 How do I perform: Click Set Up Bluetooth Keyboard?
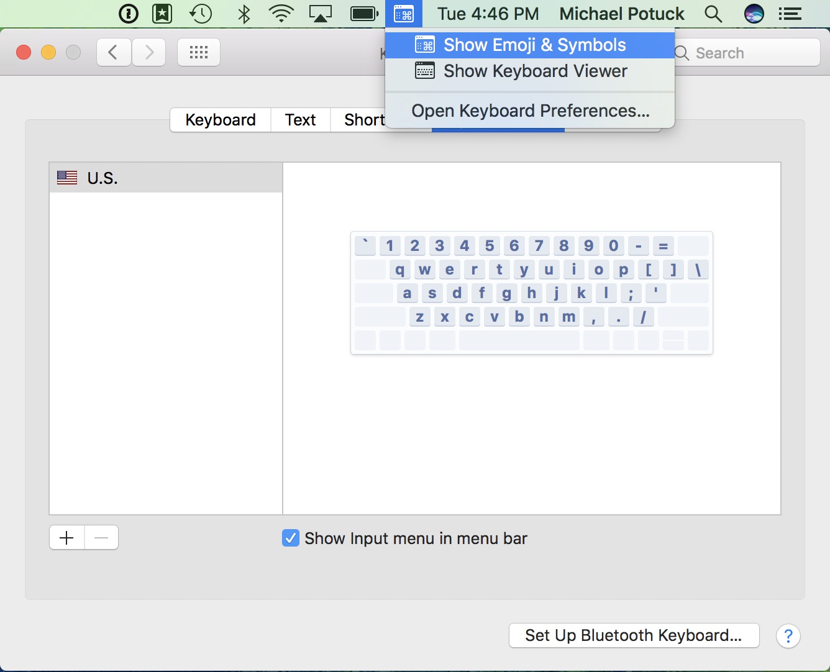point(633,635)
